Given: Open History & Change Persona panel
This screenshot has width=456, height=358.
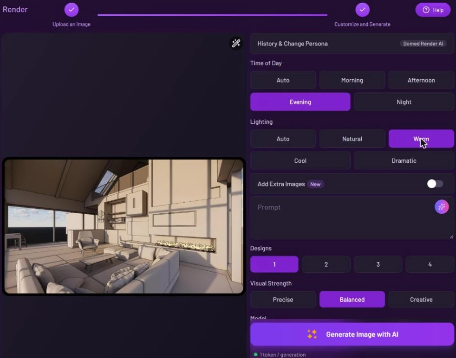Looking at the screenshot, I should tap(352, 44).
